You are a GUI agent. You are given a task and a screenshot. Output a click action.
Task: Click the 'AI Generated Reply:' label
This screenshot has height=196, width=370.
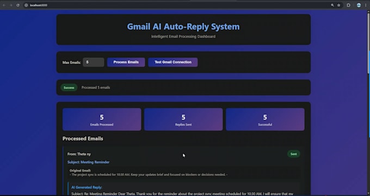point(87,187)
